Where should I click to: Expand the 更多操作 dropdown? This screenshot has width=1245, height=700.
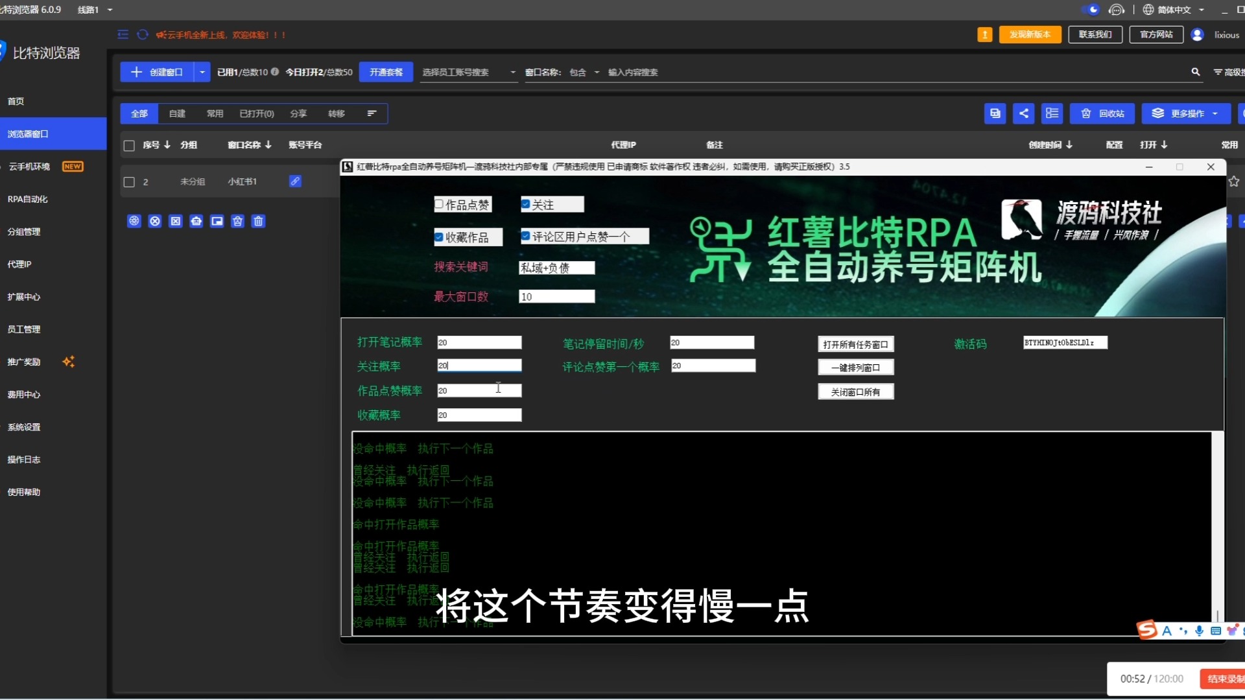point(1186,113)
